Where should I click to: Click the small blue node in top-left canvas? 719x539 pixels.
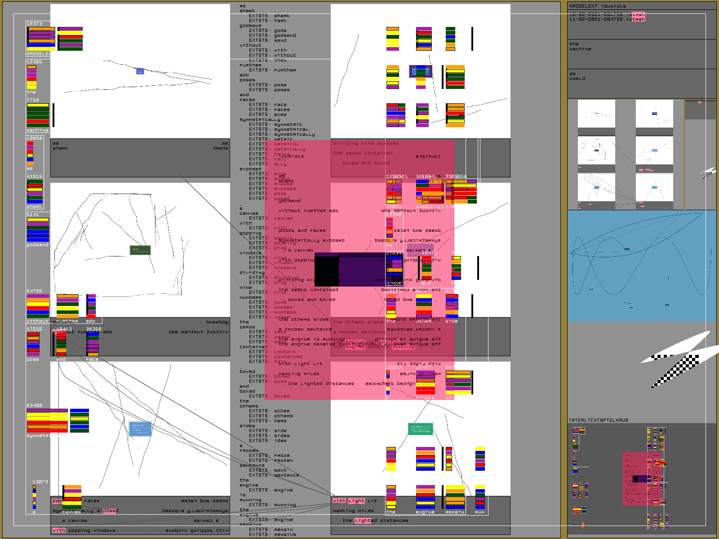(x=140, y=71)
